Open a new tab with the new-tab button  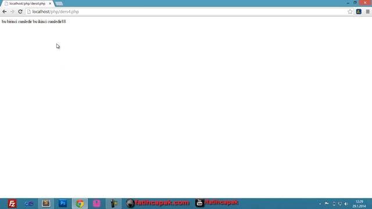59,3
